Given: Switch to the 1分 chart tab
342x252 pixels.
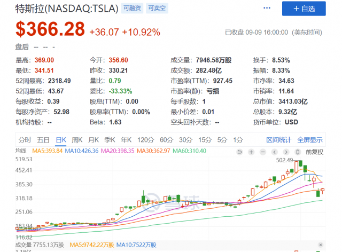Looking at the screenshot, I should coord(238,140).
